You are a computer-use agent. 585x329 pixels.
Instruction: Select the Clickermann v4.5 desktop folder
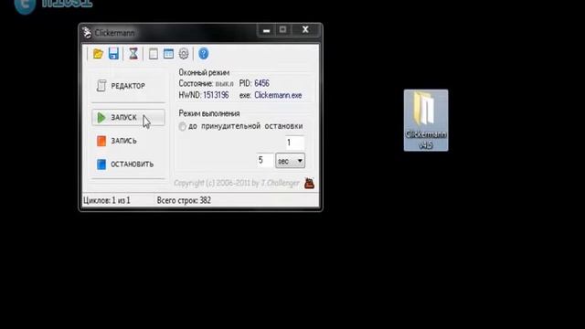point(426,120)
